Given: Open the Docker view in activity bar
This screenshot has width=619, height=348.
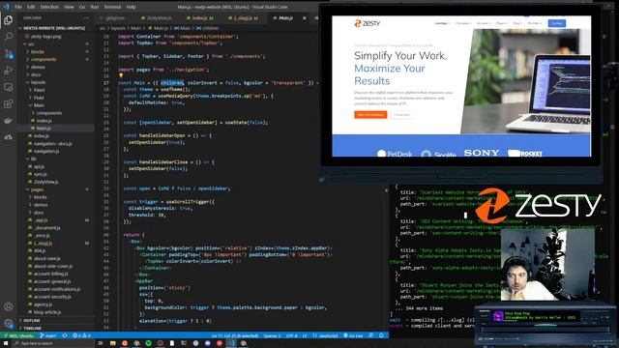Looking at the screenshot, I should click(8, 121).
